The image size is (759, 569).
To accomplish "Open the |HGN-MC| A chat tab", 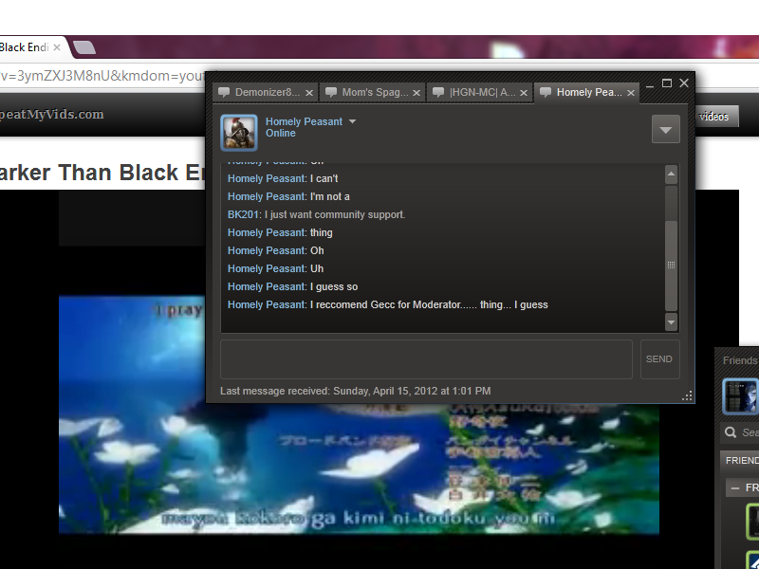I will (480, 92).
